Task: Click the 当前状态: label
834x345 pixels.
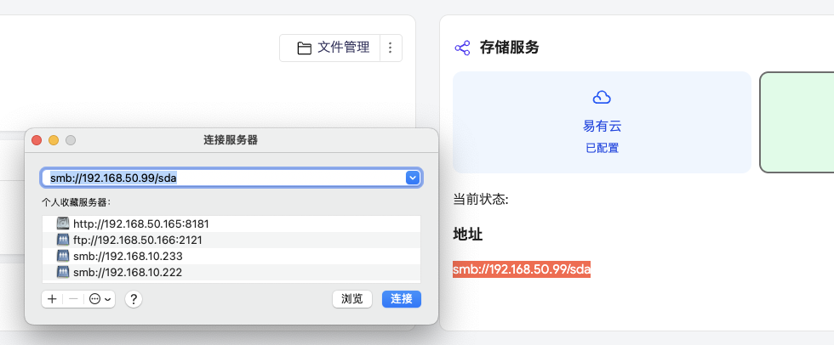Action: point(481,200)
